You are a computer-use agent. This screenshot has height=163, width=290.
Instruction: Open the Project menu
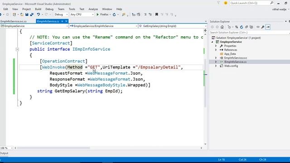coord(26,9)
